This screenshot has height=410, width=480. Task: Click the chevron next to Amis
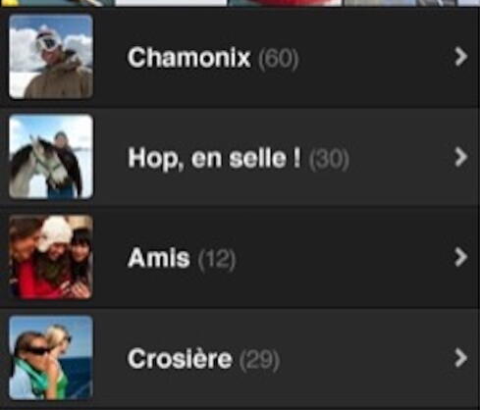click(460, 257)
